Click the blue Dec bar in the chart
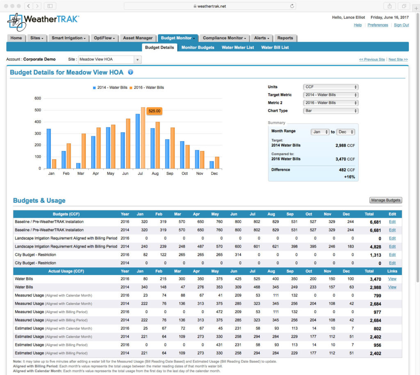Screen dimensions: 420x375 click(x=212, y=165)
